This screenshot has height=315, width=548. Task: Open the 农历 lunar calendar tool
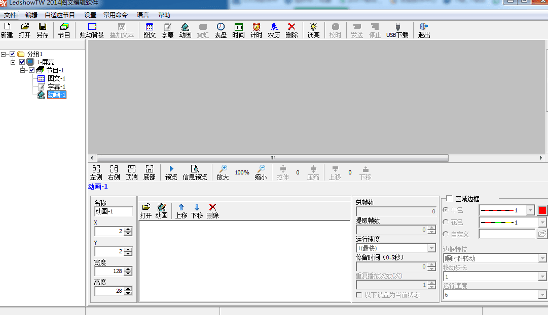tap(274, 30)
